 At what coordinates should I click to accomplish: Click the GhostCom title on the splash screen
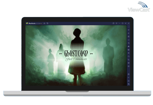click(76, 54)
